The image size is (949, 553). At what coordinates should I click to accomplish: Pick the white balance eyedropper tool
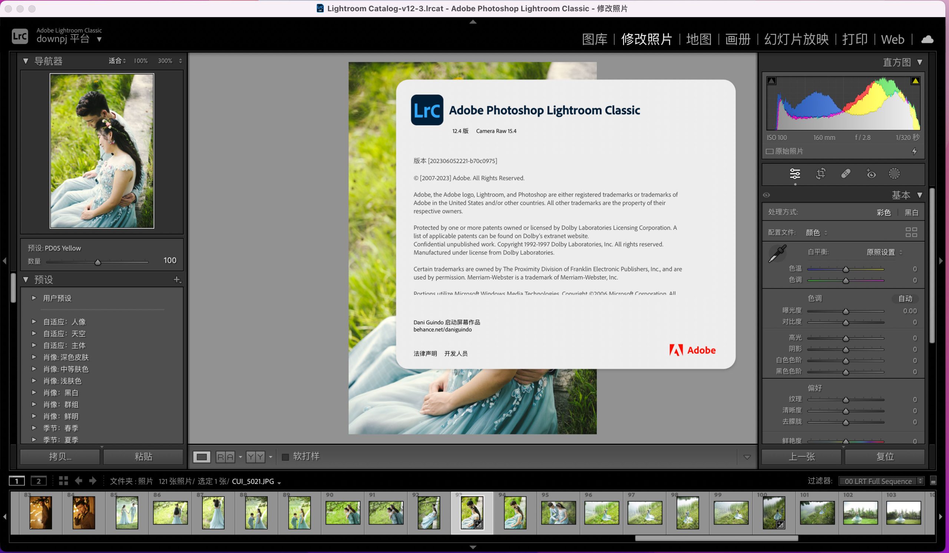point(777,254)
